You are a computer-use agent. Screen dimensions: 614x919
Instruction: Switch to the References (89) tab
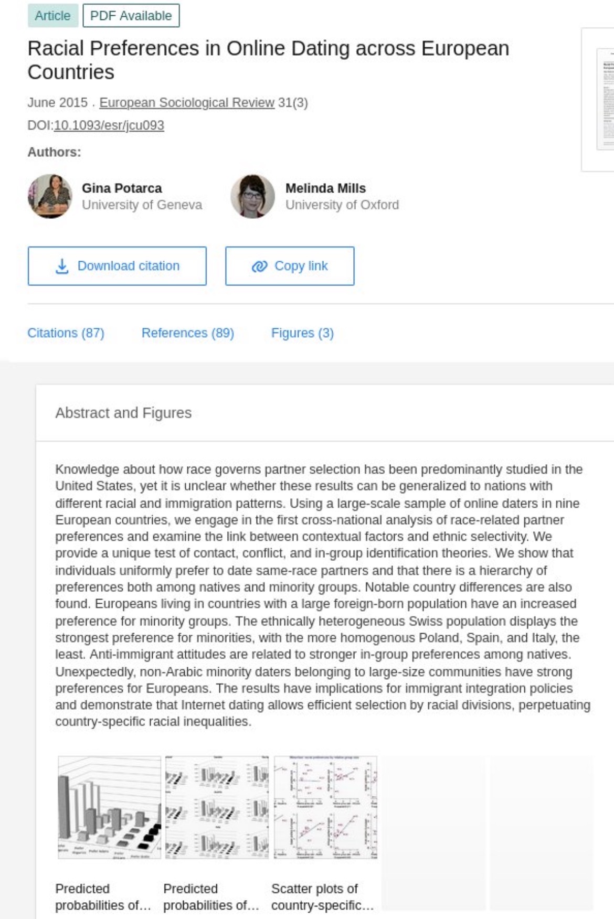[x=188, y=333]
